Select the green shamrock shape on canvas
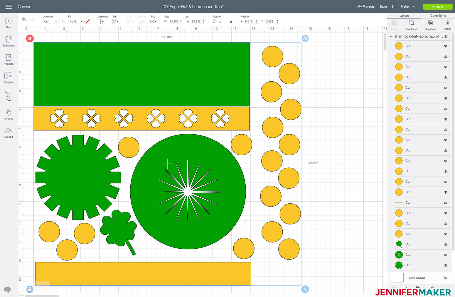 click(118, 232)
